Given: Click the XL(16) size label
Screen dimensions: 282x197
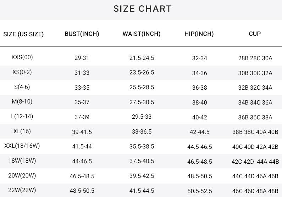Looking at the screenshot, I should pyautogui.click(x=22, y=131).
